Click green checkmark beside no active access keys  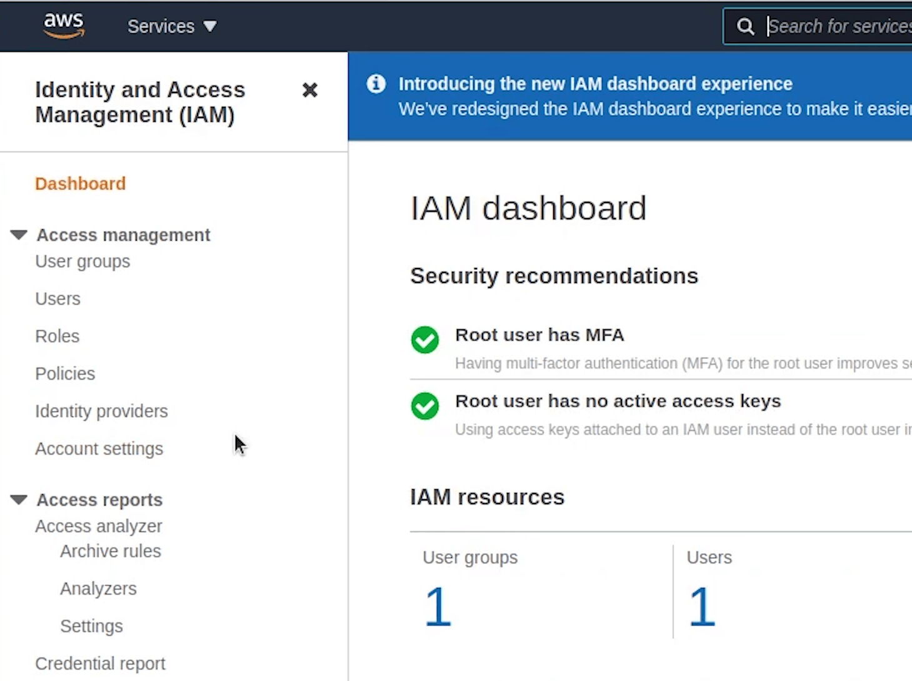(425, 406)
